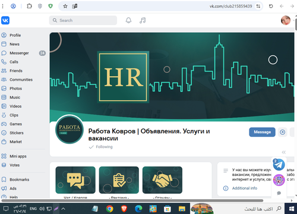Viewport: 297px width, 214px height.
Task: Click the Votes coin icon
Action: (4, 165)
